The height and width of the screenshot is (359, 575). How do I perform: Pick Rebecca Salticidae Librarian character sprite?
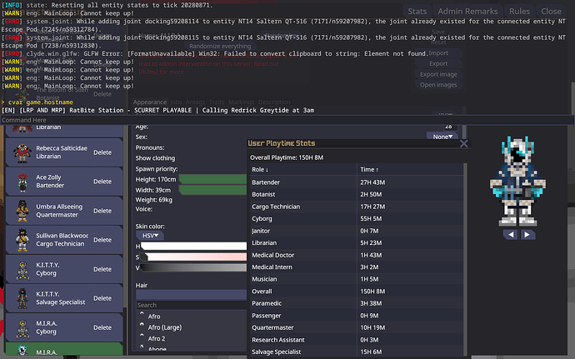21,152
